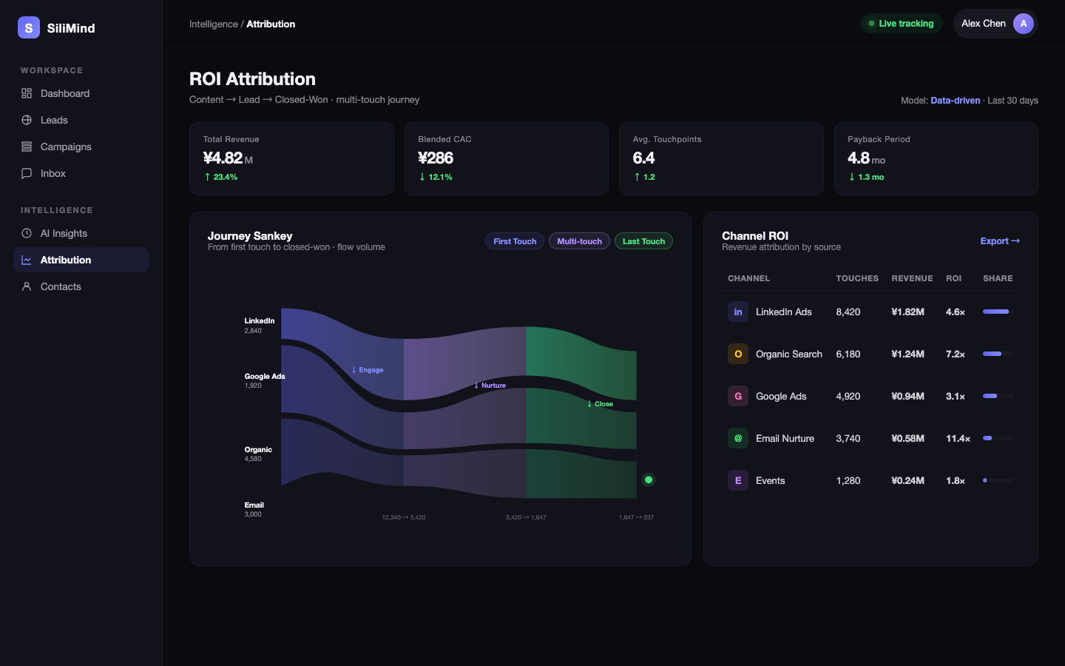Screen dimensions: 1065x666
Task: Click the Leads globe icon
Action: 27,120
